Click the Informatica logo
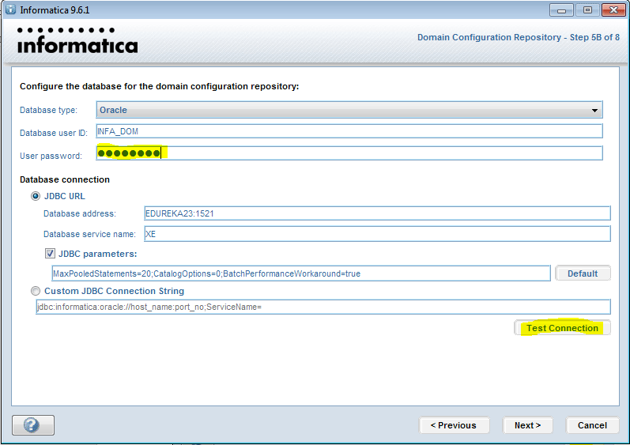 [x=77, y=40]
